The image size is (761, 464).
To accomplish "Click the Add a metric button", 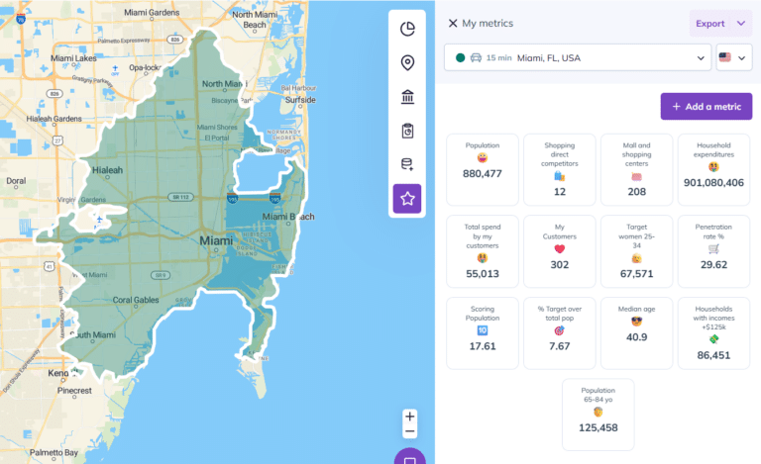I will (707, 107).
